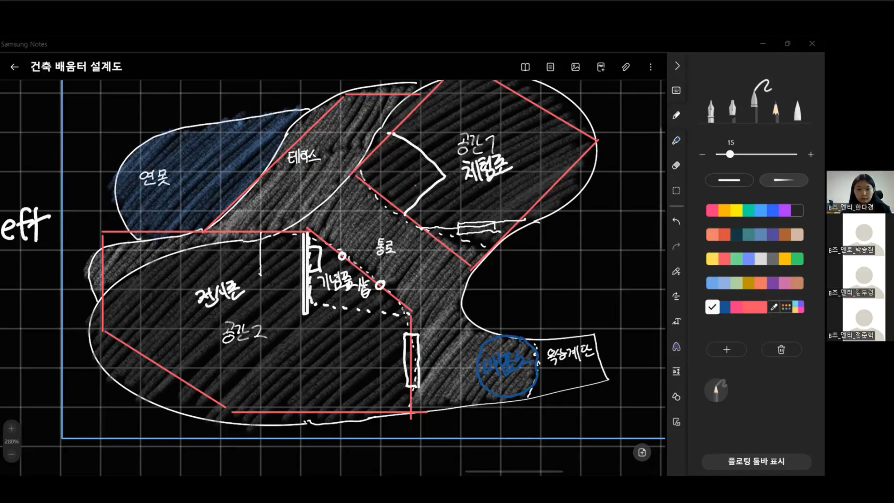Add a favorite pen with plus button
The height and width of the screenshot is (503, 894).
point(727,350)
